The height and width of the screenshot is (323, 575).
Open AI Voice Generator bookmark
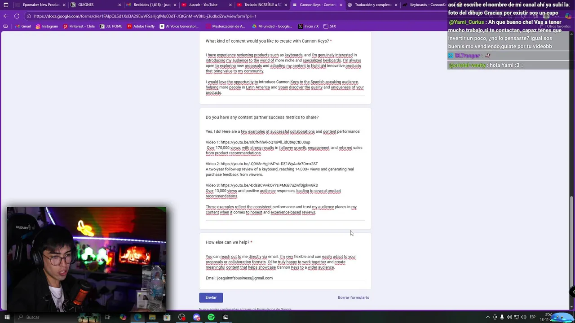pos(179,26)
